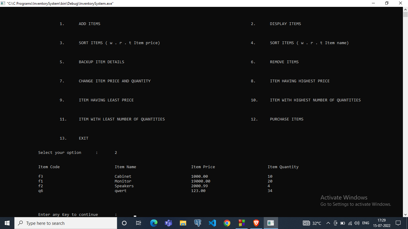This screenshot has width=408, height=229.
Task: Select the DISPLAY ITEMS menu option
Action: click(285, 24)
